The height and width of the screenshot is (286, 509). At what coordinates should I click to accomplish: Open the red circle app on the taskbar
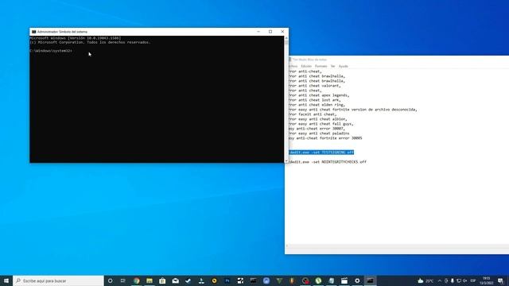pyautogui.click(x=305, y=280)
